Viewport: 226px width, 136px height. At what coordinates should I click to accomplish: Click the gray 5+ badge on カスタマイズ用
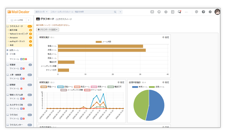30,105
